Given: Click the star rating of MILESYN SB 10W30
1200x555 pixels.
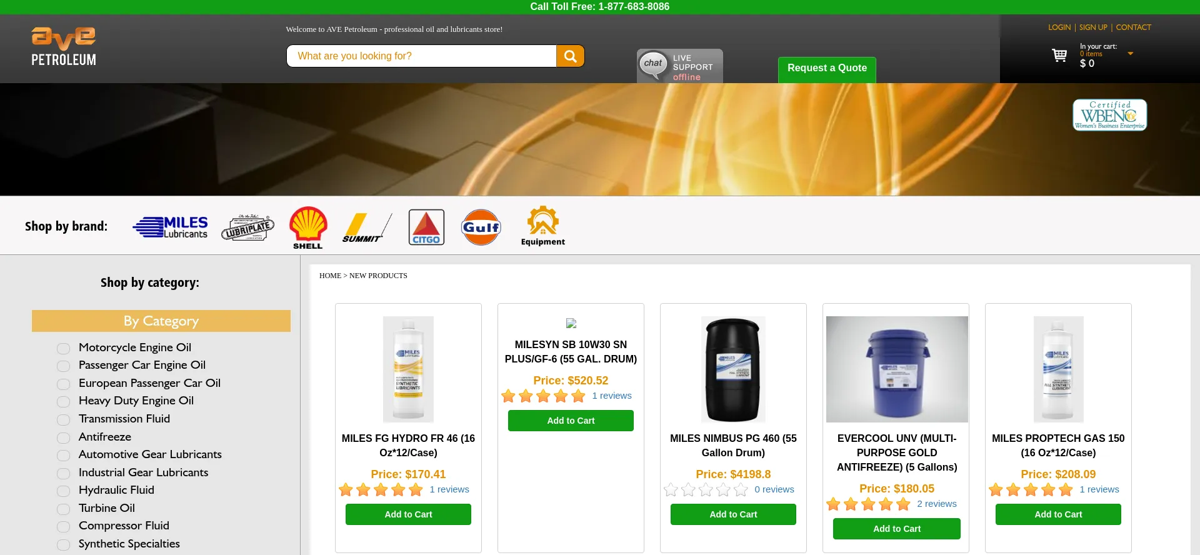Looking at the screenshot, I should tap(543, 396).
